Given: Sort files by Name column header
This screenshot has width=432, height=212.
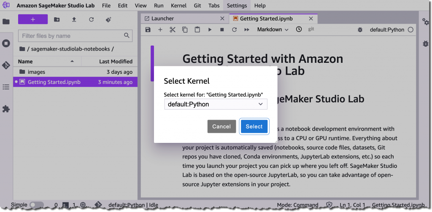Looking at the screenshot, I should click(47, 62).
